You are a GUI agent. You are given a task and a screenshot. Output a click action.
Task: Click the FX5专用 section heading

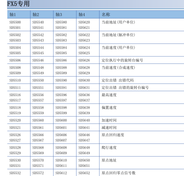[18, 4]
